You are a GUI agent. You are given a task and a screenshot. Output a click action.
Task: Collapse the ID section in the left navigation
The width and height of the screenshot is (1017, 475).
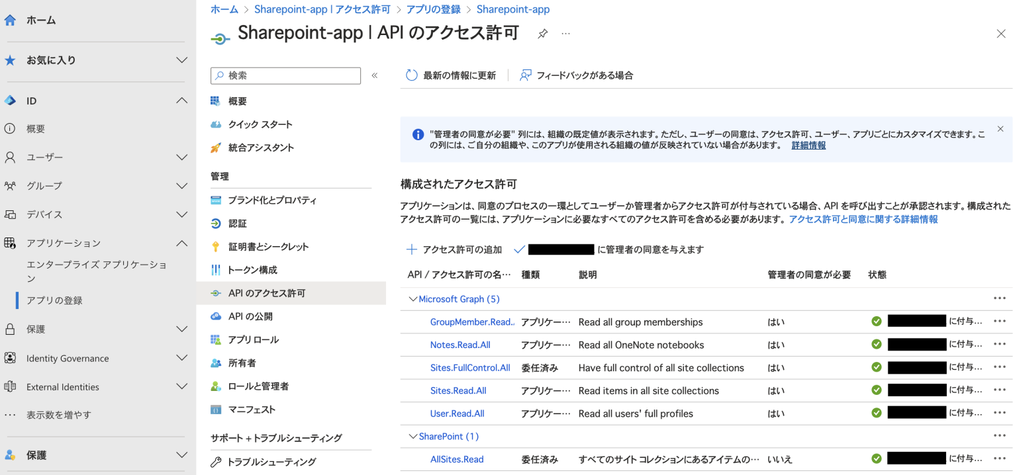click(181, 100)
